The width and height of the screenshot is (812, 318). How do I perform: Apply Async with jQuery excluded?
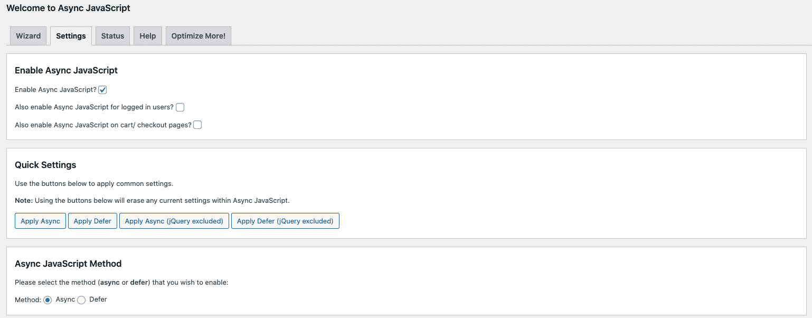tap(174, 220)
